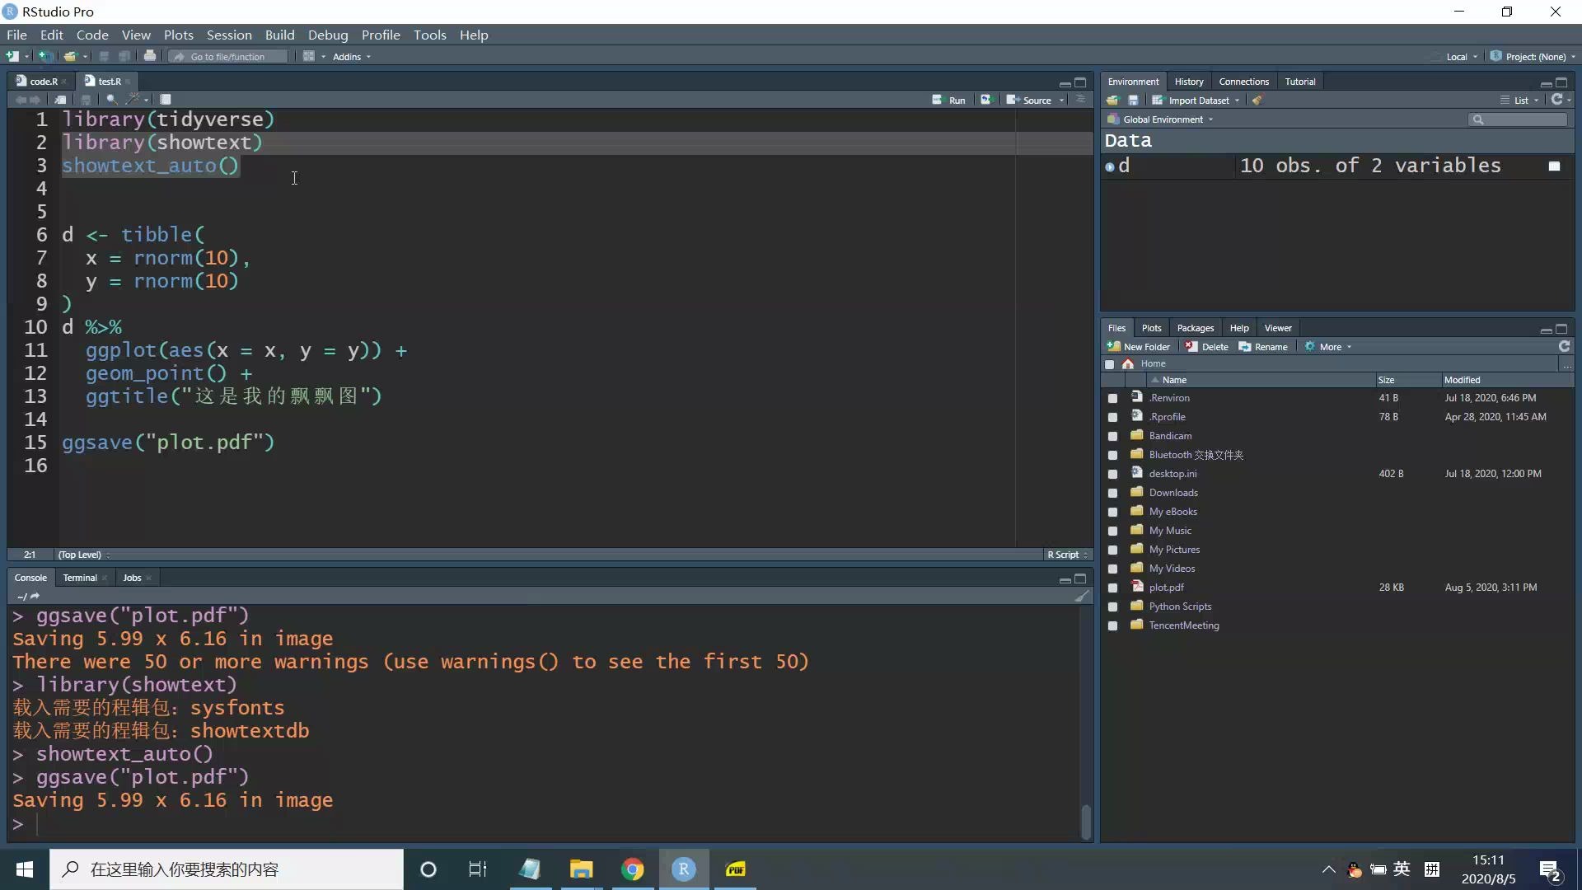
Task: Click the compile report notebook icon
Action: click(x=166, y=100)
